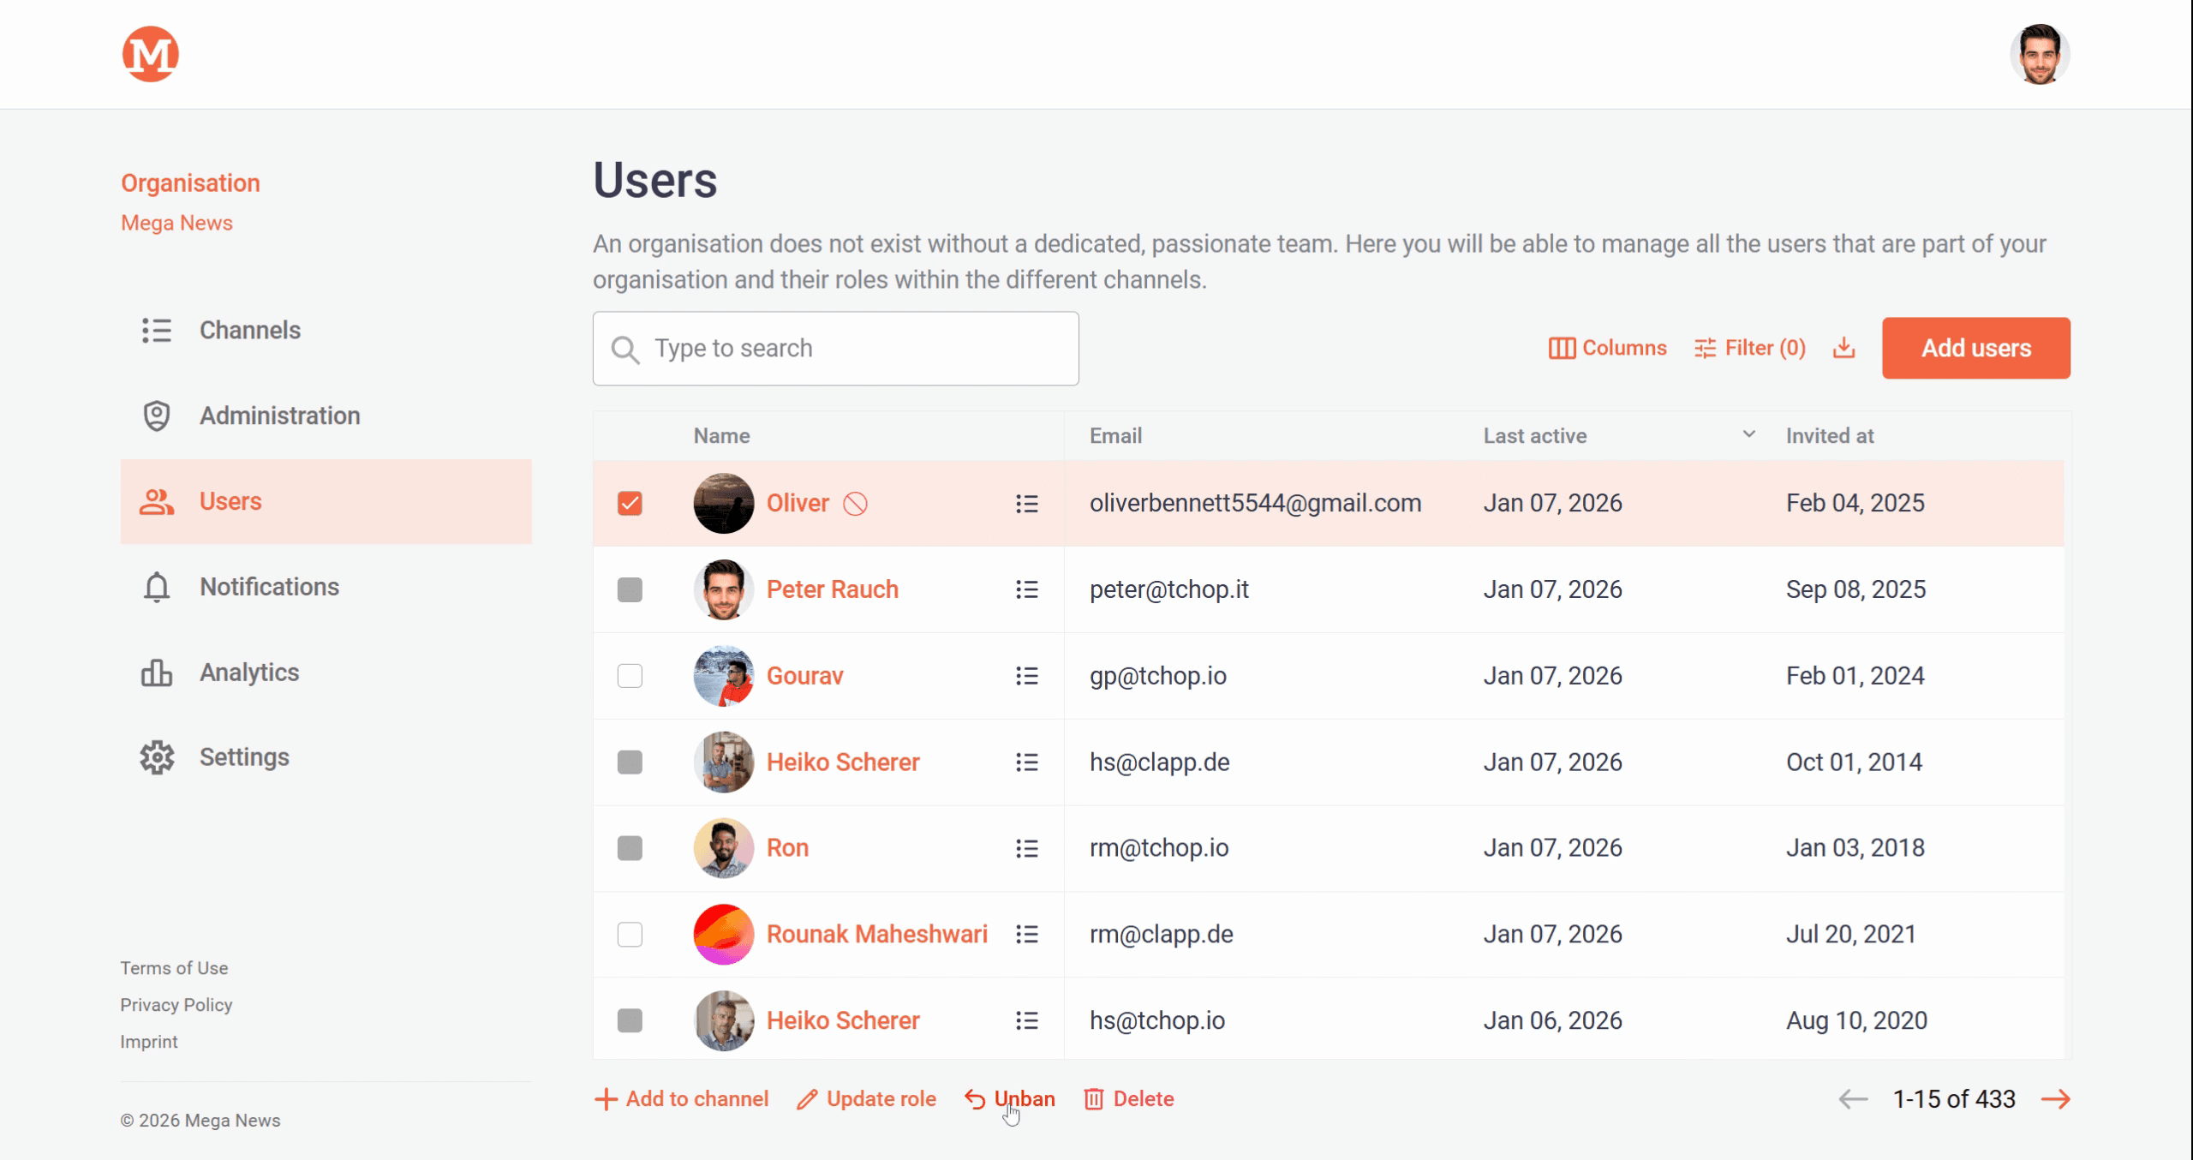Open channel list icon for Gourav

1026,676
